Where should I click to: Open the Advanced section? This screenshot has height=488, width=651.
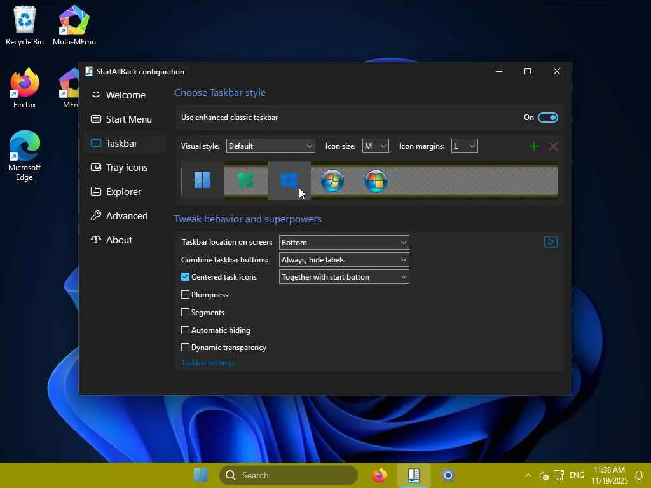(x=125, y=216)
